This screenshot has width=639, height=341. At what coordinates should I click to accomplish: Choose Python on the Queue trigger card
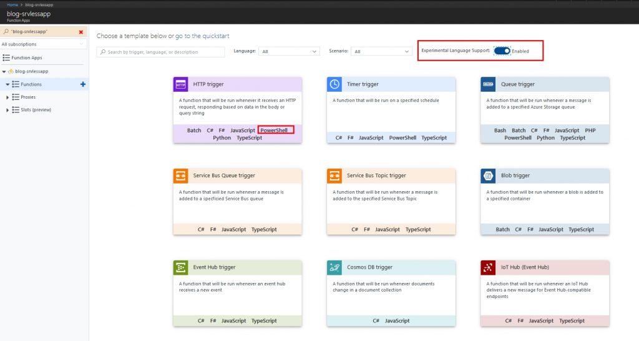pyautogui.click(x=545, y=138)
